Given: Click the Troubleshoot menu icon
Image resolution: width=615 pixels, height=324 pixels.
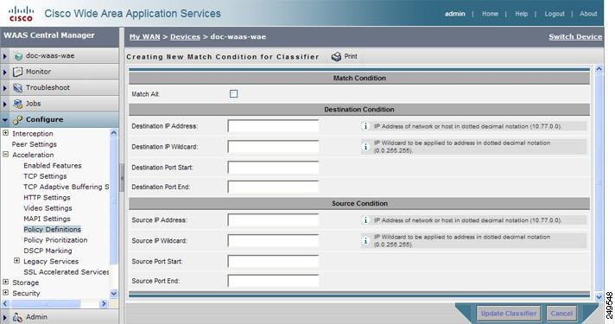Looking at the screenshot, I should (17, 88).
